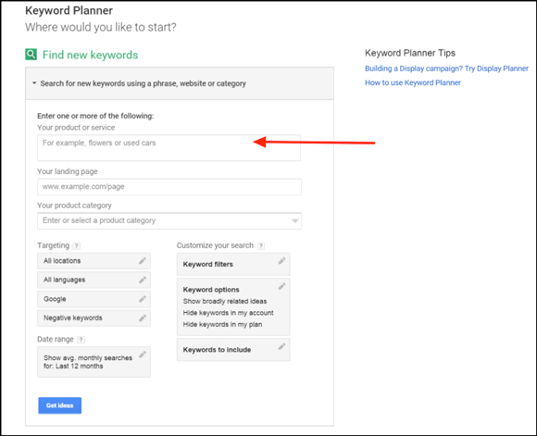Edit the Date range pencil icon
This screenshot has width=537, height=436.
pos(143,355)
